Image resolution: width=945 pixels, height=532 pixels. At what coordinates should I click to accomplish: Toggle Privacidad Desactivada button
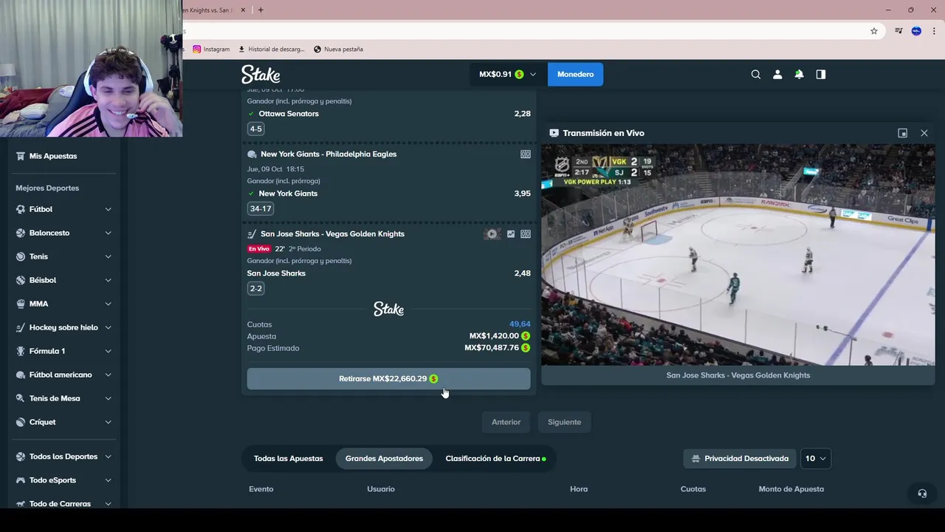740,459
